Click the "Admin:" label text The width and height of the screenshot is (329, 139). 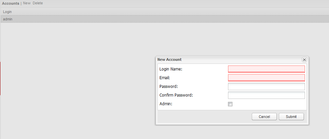(x=166, y=104)
